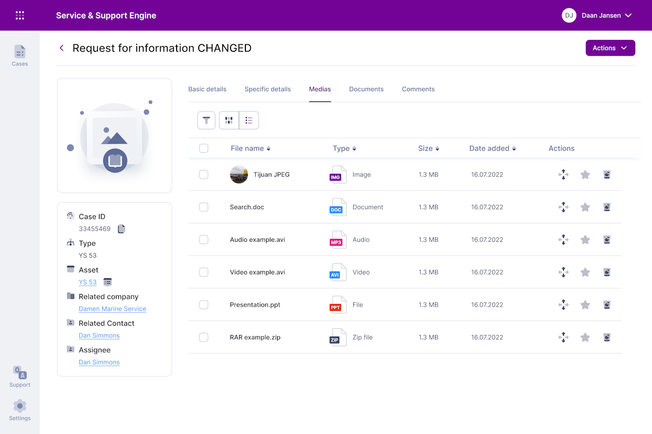Open the Tijuan JPEG thumbnail image
The width and height of the screenshot is (652, 434).
[239, 174]
